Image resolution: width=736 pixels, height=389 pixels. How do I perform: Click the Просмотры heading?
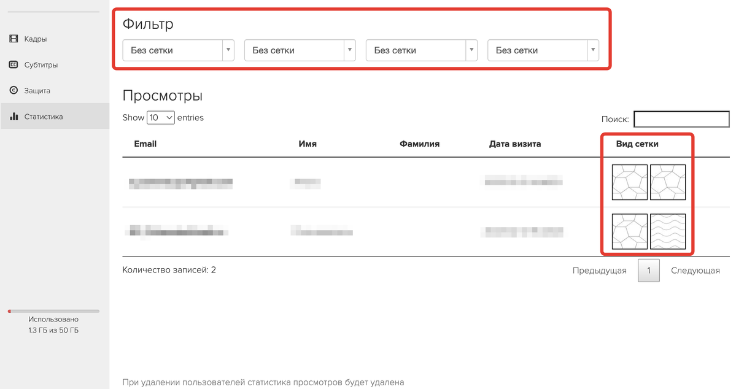163,96
